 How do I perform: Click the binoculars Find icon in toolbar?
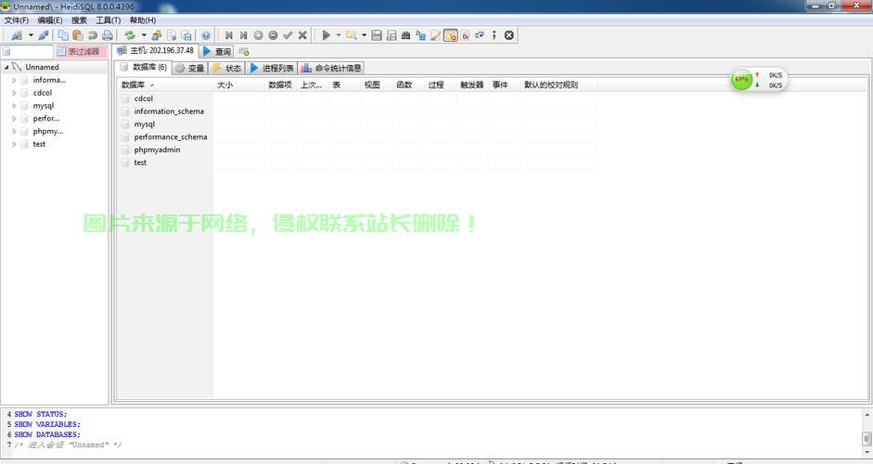tap(406, 35)
